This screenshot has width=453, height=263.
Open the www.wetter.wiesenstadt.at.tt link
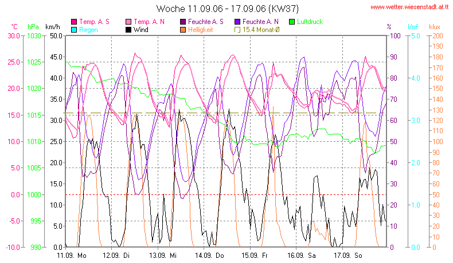[x=409, y=7]
